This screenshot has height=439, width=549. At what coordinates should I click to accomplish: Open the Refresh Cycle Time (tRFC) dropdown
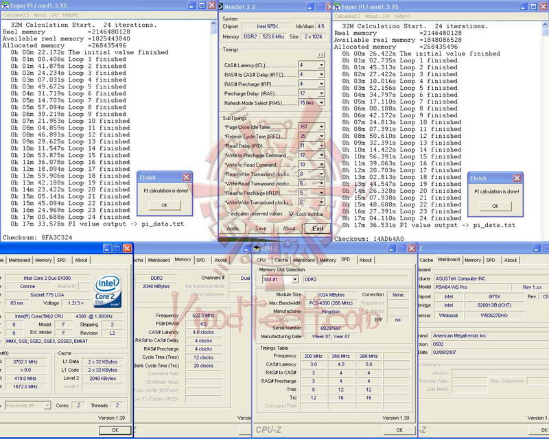click(321, 137)
